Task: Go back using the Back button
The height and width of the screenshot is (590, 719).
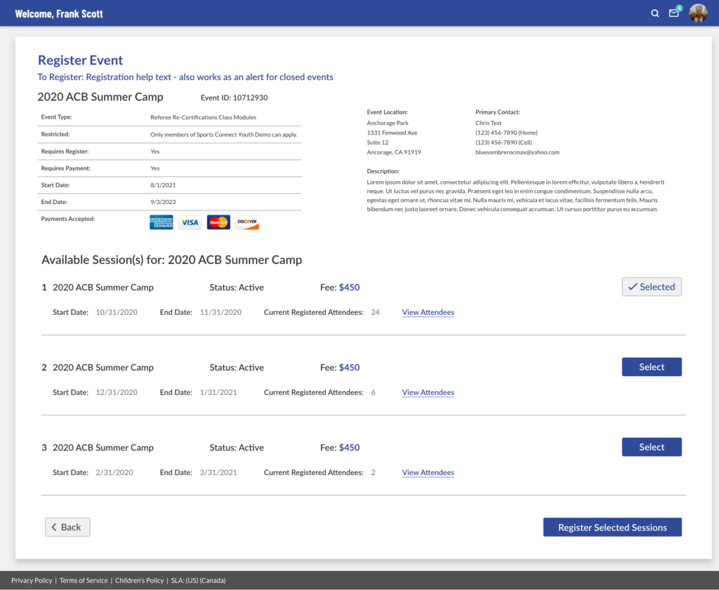Action: pos(68,527)
